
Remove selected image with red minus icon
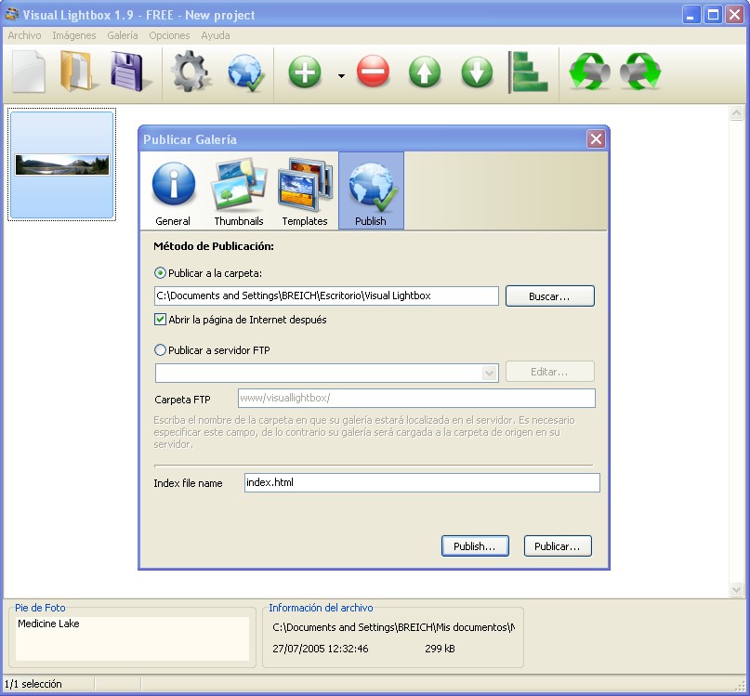click(x=373, y=72)
